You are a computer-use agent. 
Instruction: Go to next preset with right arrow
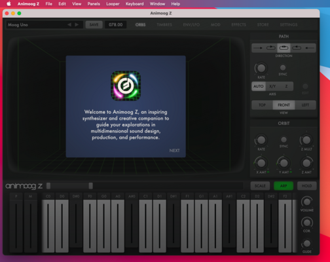click(x=77, y=25)
